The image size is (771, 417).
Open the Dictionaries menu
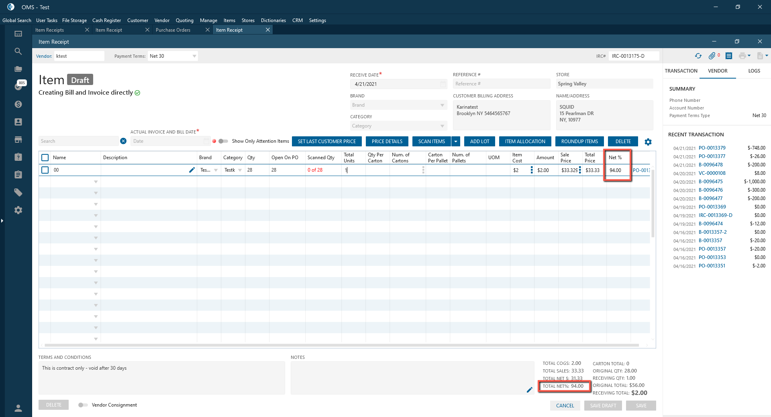coord(273,20)
